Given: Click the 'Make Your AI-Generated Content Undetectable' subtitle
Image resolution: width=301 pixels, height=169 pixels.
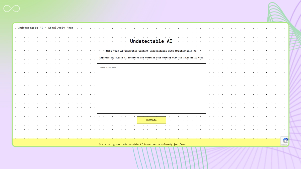Looking at the screenshot, I should point(151,51).
